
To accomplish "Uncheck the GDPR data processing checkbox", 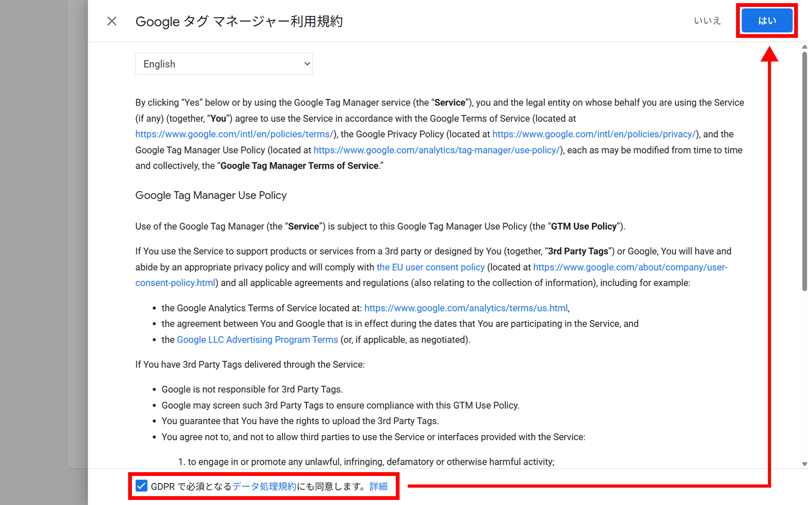I will (x=142, y=486).
